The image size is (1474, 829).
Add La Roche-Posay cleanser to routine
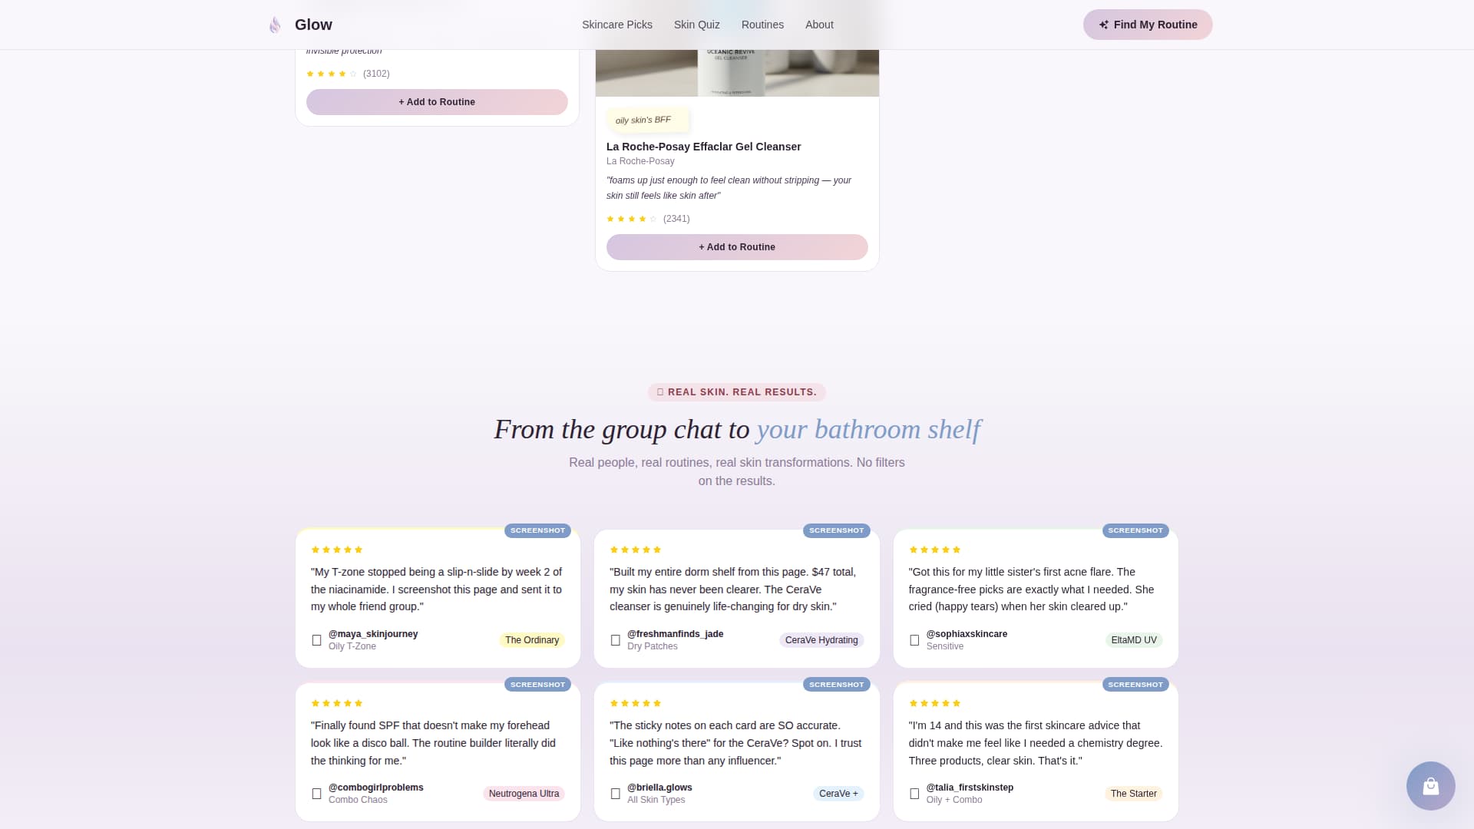coord(736,247)
